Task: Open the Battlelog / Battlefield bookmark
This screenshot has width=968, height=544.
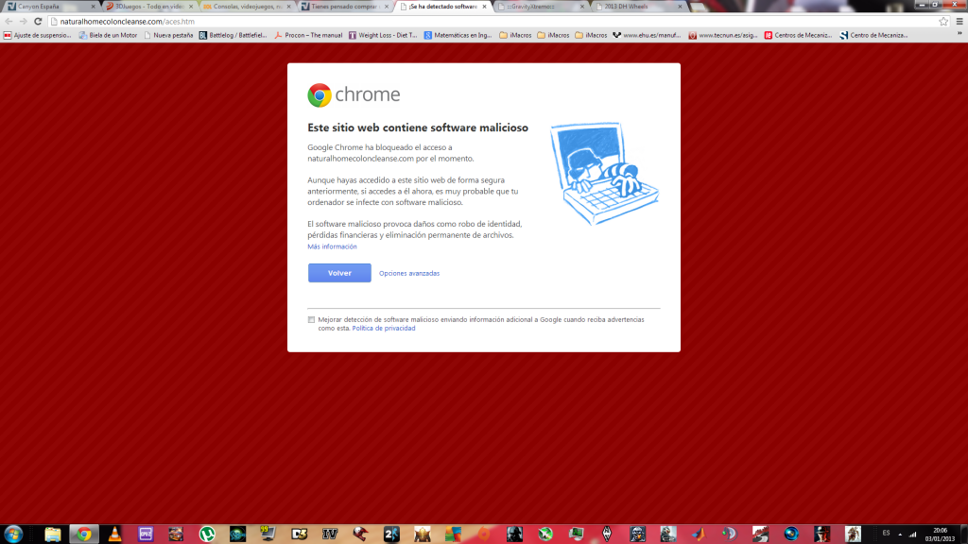Action: (x=233, y=35)
